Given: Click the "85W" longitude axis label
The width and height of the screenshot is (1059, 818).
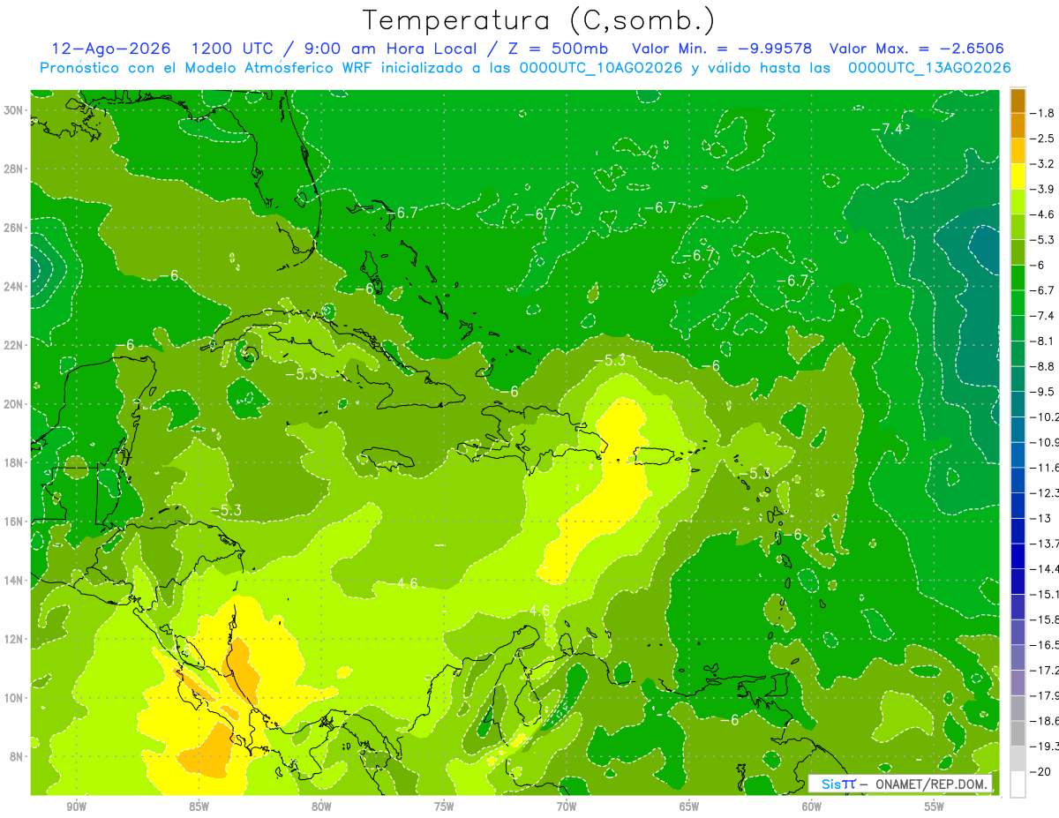Looking at the screenshot, I should point(199,807).
